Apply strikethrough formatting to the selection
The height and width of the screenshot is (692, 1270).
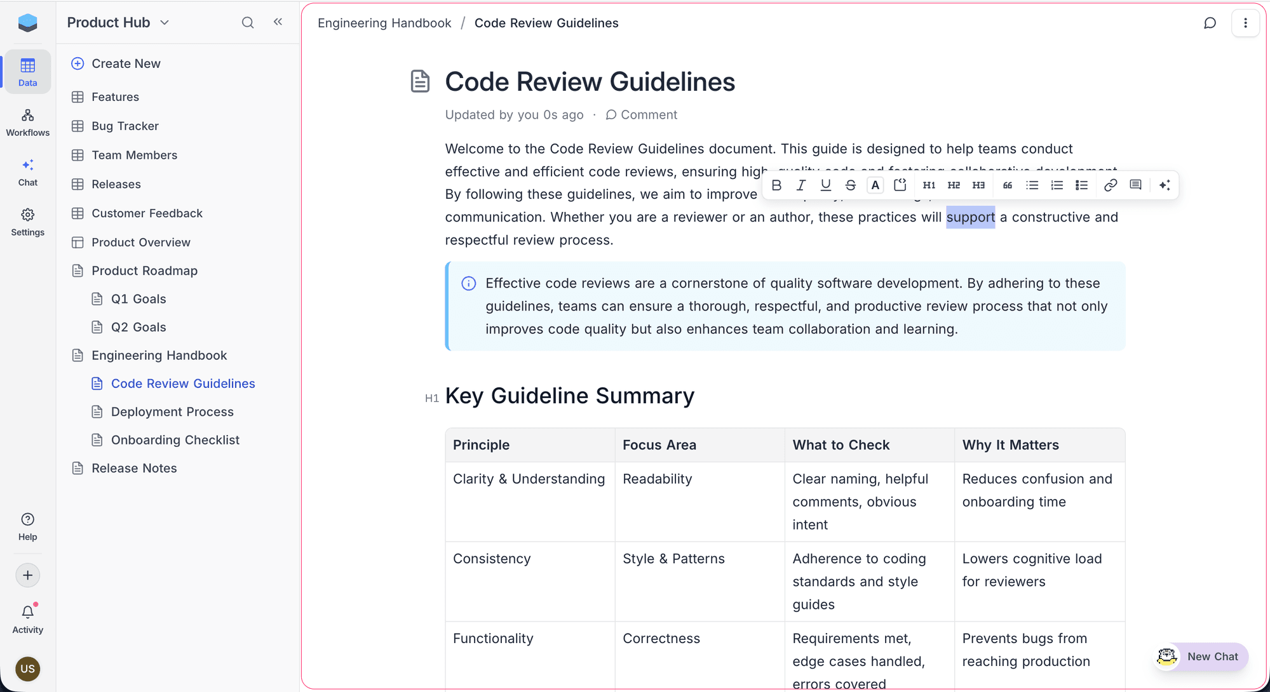point(850,185)
